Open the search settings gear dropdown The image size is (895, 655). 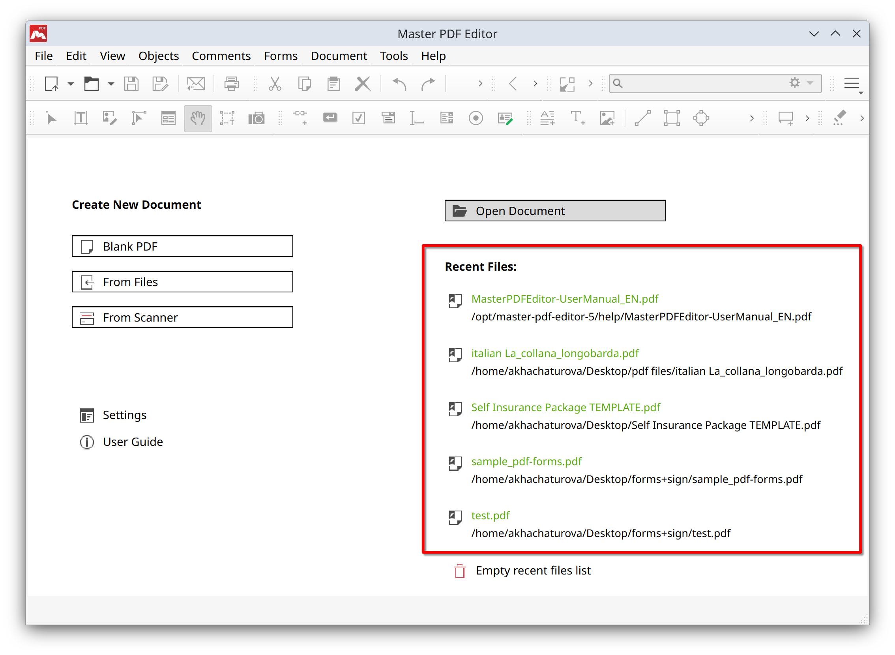[x=801, y=83]
